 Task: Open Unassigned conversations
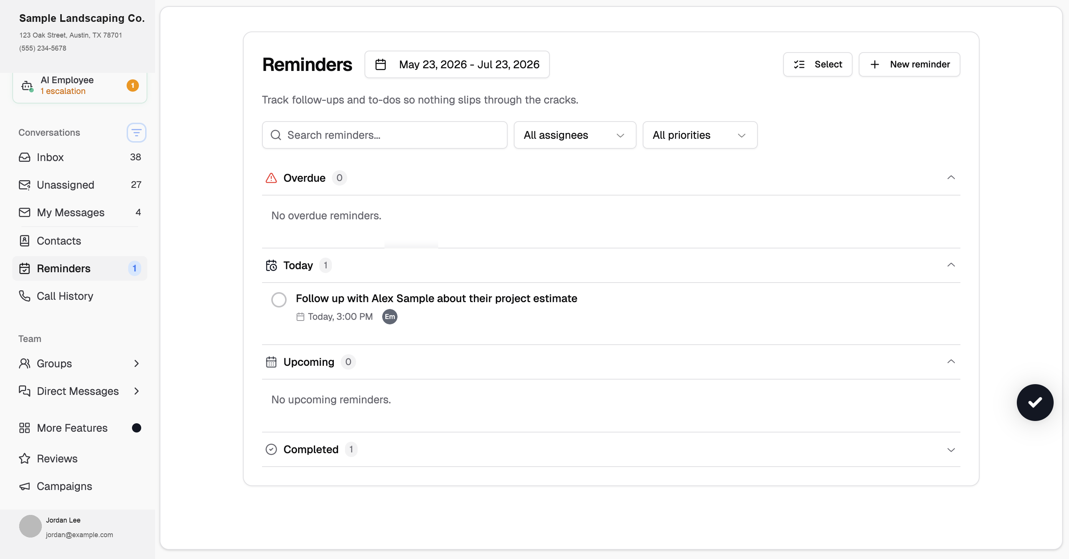[x=80, y=185]
